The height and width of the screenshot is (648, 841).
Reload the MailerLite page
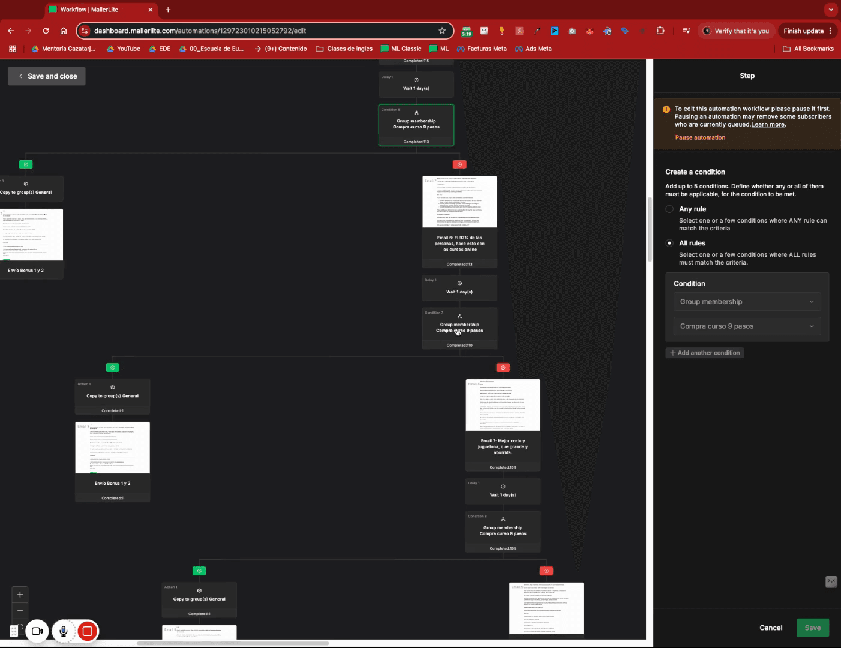(x=46, y=31)
